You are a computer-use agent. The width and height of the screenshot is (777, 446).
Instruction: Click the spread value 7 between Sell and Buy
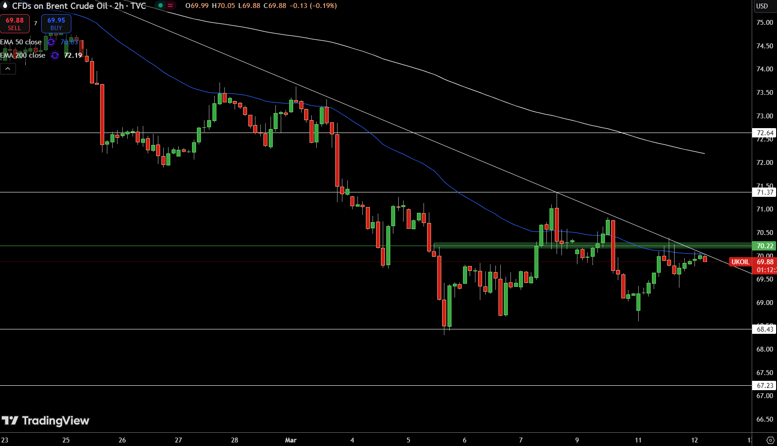click(x=35, y=23)
